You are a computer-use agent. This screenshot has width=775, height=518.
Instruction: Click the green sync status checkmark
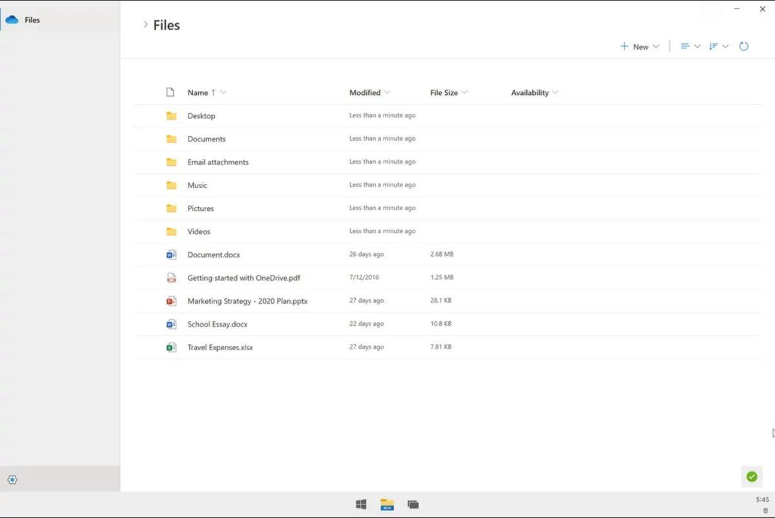tap(751, 476)
